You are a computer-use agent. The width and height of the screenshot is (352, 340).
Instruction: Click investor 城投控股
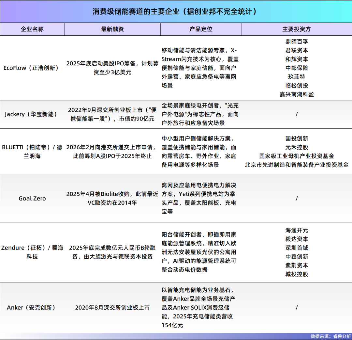pos(297,274)
